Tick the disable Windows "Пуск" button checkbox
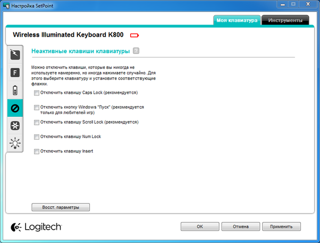Image resolution: width=320 pixels, height=243 pixels. (37, 108)
